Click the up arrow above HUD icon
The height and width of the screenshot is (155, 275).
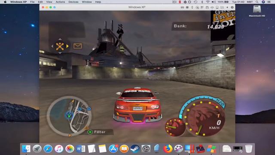tap(60, 39)
